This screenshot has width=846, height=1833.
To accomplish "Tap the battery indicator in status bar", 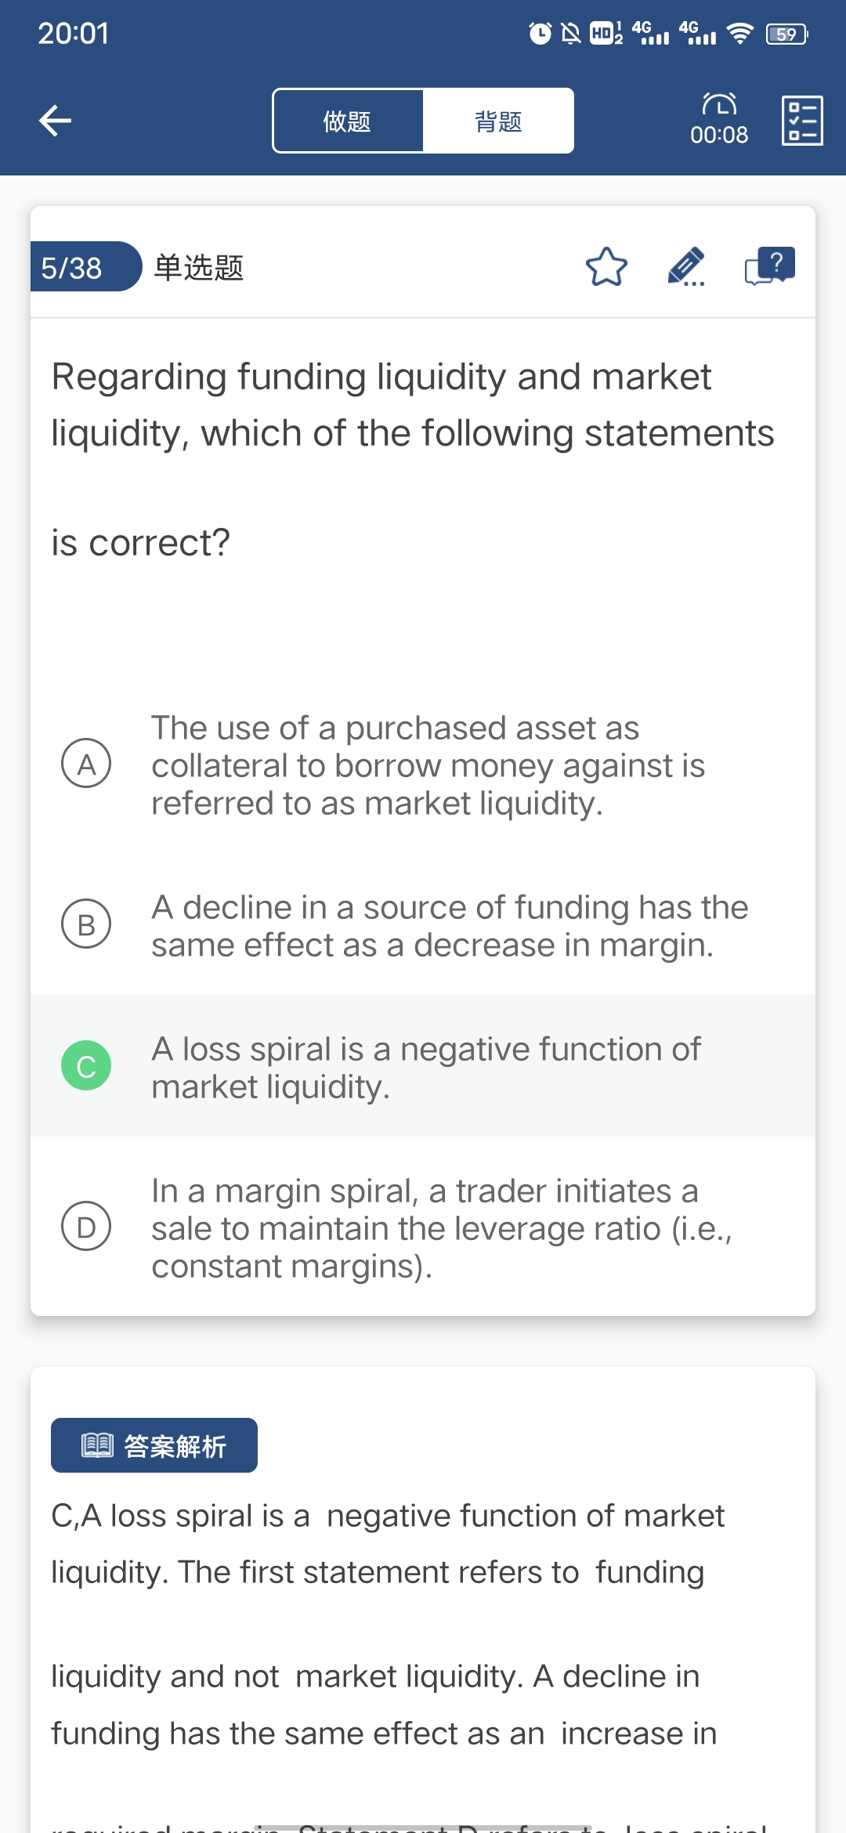I will [786, 34].
